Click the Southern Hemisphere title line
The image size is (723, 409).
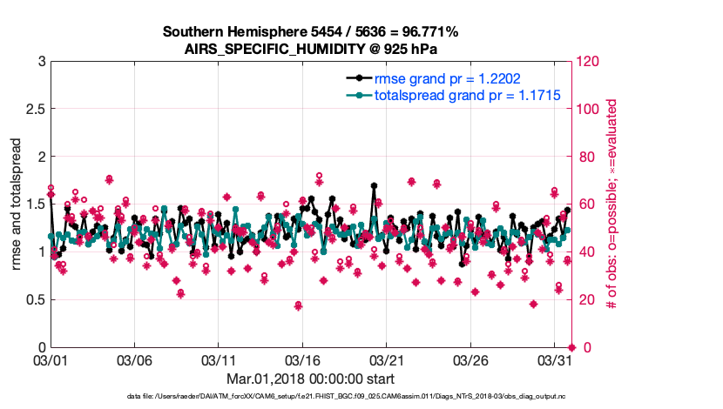click(x=310, y=32)
